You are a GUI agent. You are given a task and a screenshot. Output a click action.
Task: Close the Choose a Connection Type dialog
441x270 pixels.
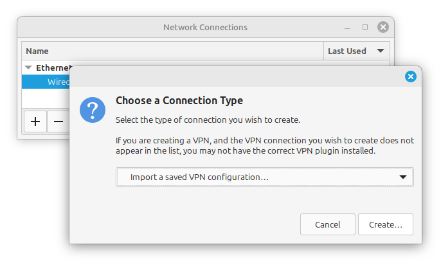pyautogui.click(x=411, y=76)
